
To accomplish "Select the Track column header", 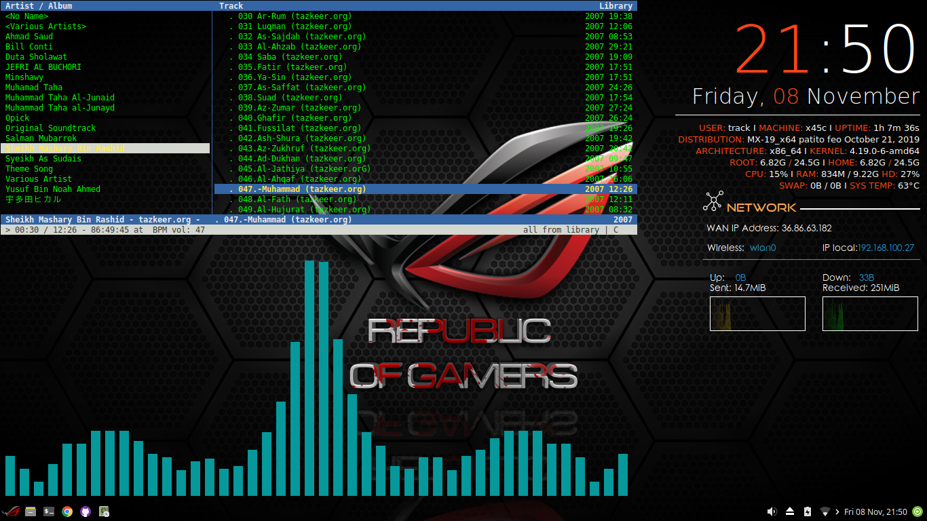I will coord(231,5).
